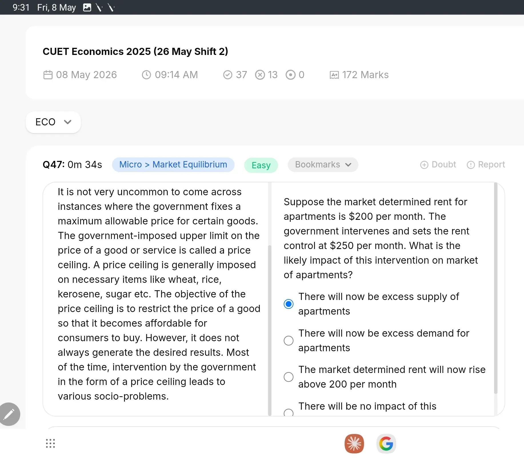The image size is (524, 458).
Task: Launch the Google app icon
Action: pos(386,444)
